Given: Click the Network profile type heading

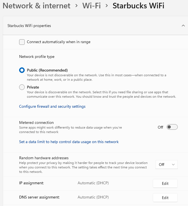Looking at the screenshot, I should coord(37,57).
